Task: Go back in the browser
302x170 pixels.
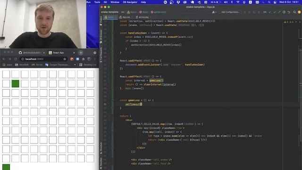Action: pos(4,59)
